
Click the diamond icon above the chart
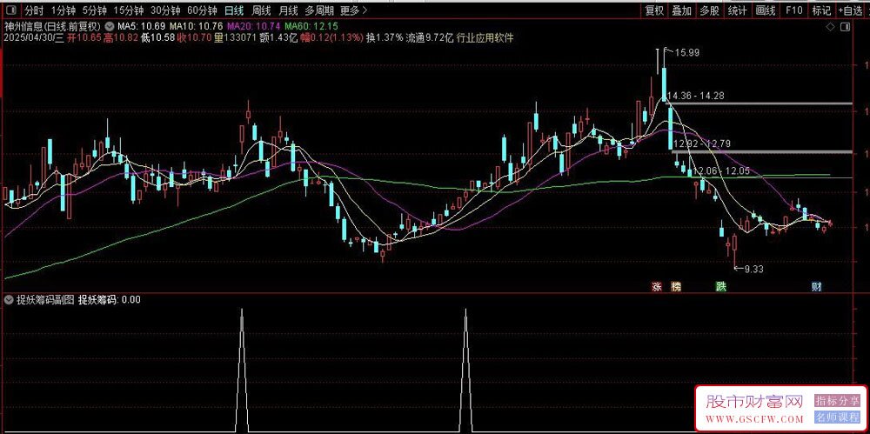tap(831, 27)
